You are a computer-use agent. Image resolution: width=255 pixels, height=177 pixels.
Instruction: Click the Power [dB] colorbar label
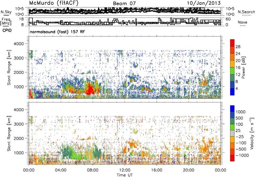pos(243,67)
